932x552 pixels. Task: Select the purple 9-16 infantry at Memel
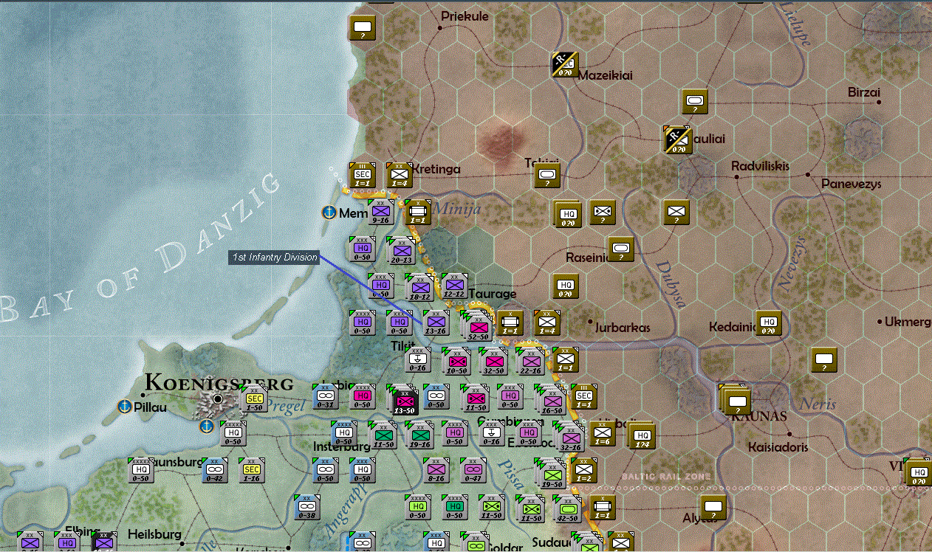[381, 212]
